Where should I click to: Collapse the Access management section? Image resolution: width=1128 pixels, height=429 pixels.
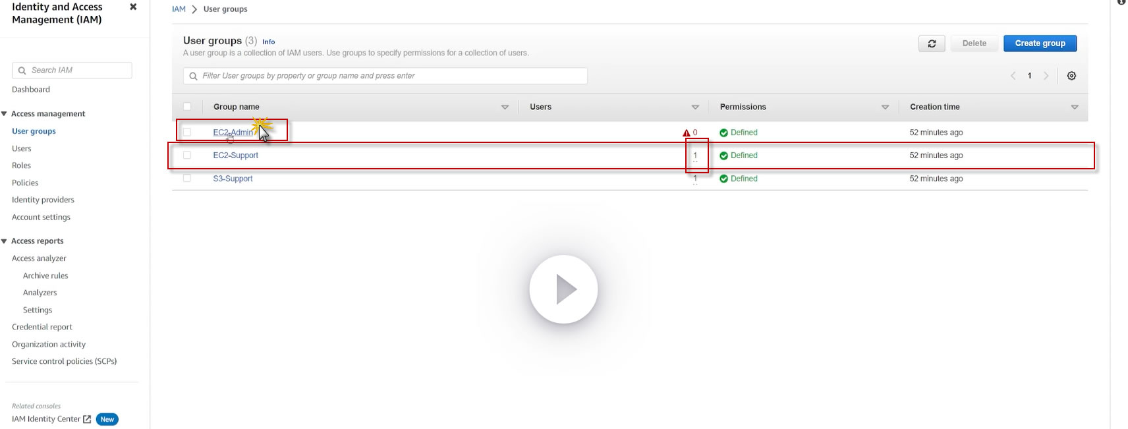pos(4,114)
